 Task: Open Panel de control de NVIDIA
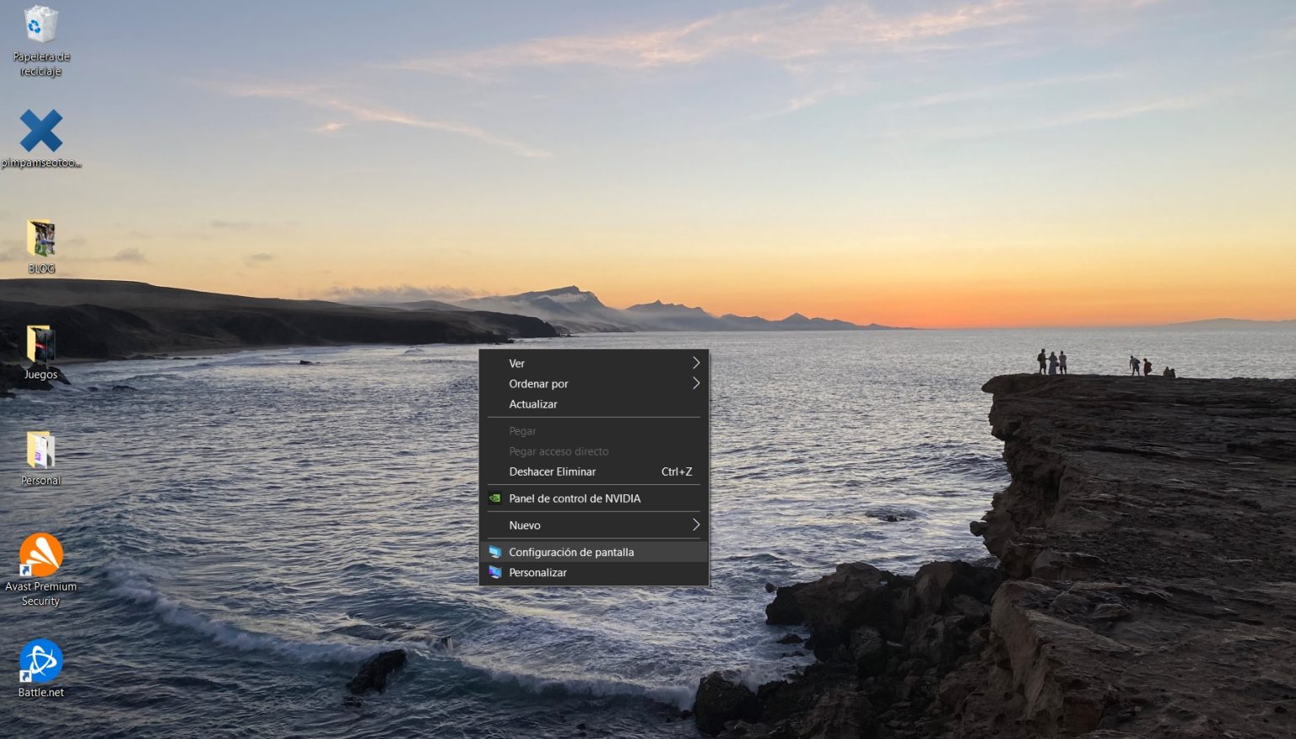(575, 498)
